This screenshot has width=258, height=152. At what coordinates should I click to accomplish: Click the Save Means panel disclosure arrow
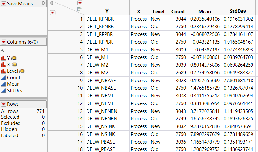44,3
